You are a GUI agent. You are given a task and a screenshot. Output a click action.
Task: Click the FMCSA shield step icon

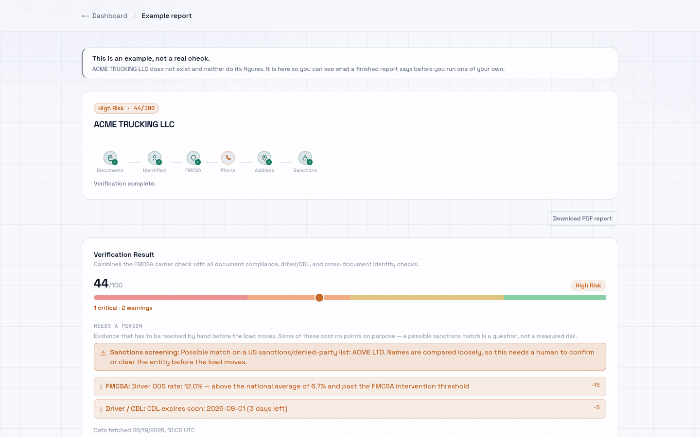(x=193, y=158)
